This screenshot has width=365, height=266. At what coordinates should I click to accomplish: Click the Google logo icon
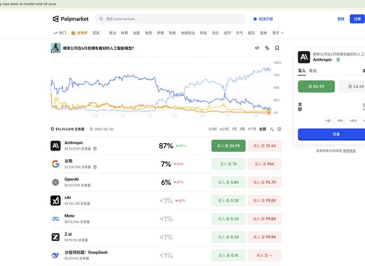[55, 164]
